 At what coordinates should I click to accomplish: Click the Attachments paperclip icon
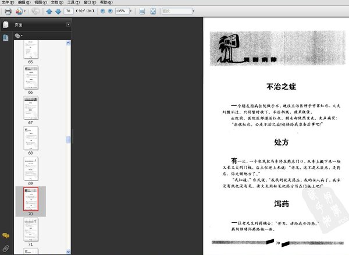tap(6, 248)
